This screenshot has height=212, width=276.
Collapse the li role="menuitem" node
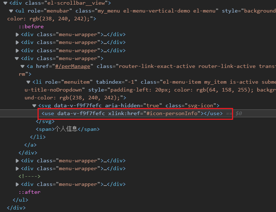[x=28, y=82]
